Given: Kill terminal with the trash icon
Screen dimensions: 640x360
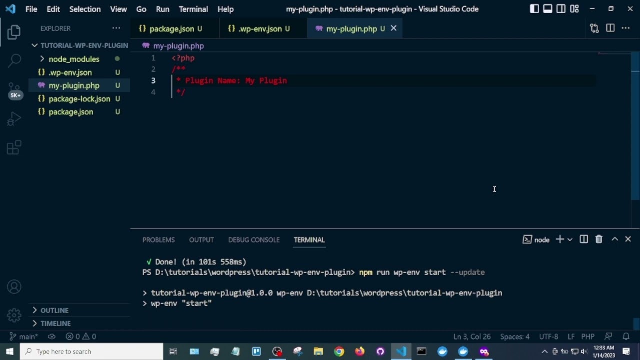Looking at the screenshot, I should (599, 239).
